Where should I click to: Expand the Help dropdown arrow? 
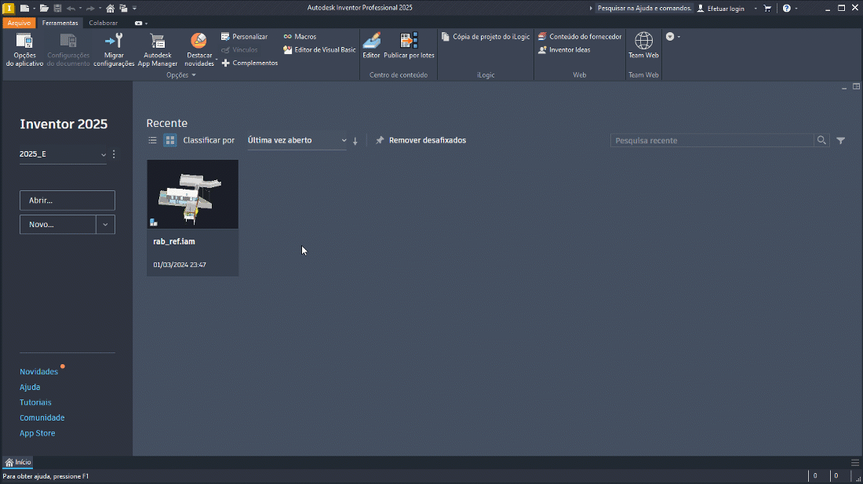point(796,9)
